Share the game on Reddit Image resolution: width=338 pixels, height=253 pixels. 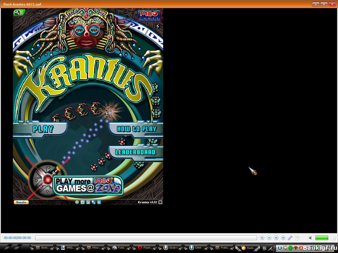point(88,202)
